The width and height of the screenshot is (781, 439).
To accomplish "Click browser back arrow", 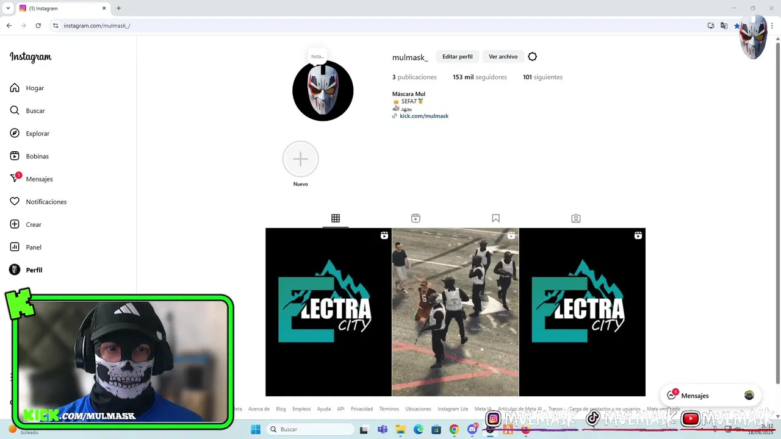I will point(9,26).
